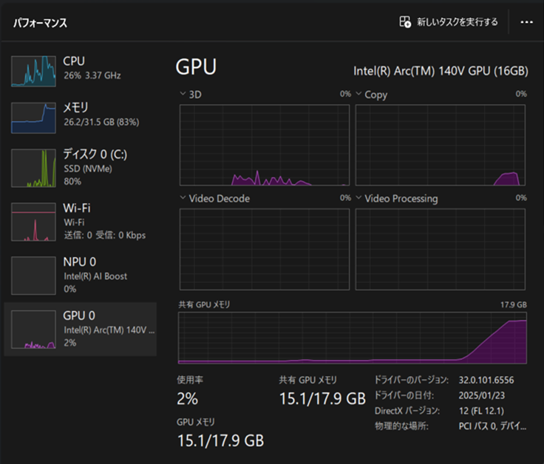Viewport: 544px width, 464px height.
Task: Select the Wi-Fi thumbnail graph
Action: click(x=33, y=222)
